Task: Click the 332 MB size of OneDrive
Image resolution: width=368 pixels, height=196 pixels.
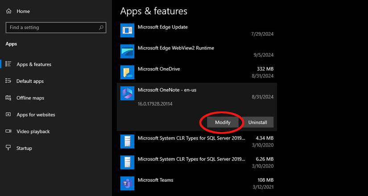Action: [265, 69]
